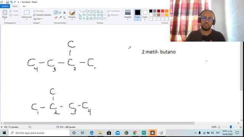Open Task View in the taskbar

click(x=82, y=133)
